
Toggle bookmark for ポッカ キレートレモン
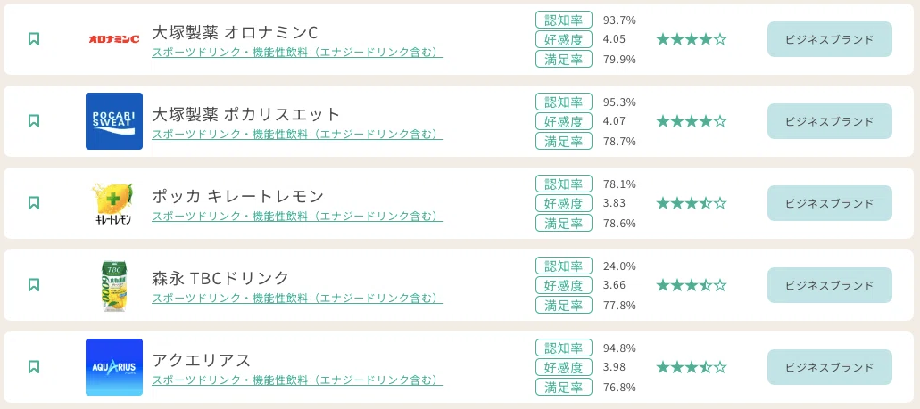[34, 203]
